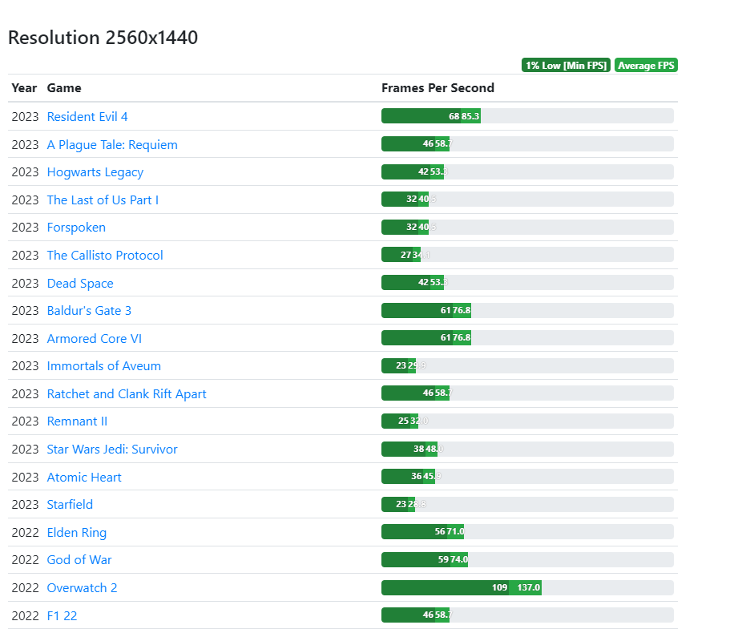This screenshot has width=742, height=629.
Task: Click the Dead Space FPS bar
Action: 527,283
